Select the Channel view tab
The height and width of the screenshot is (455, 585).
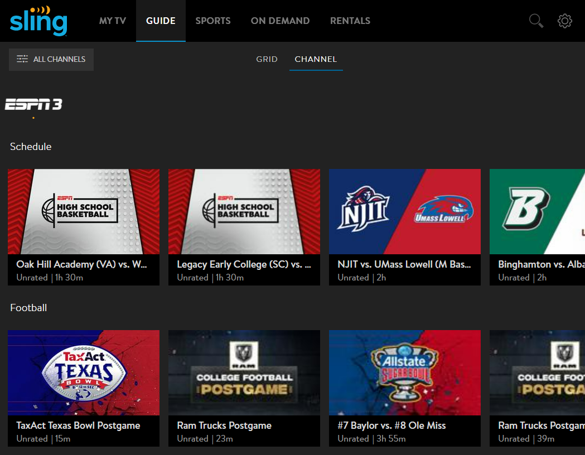click(316, 59)
